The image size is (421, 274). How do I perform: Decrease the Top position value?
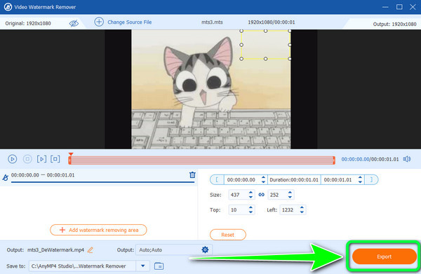coord(250,212)
